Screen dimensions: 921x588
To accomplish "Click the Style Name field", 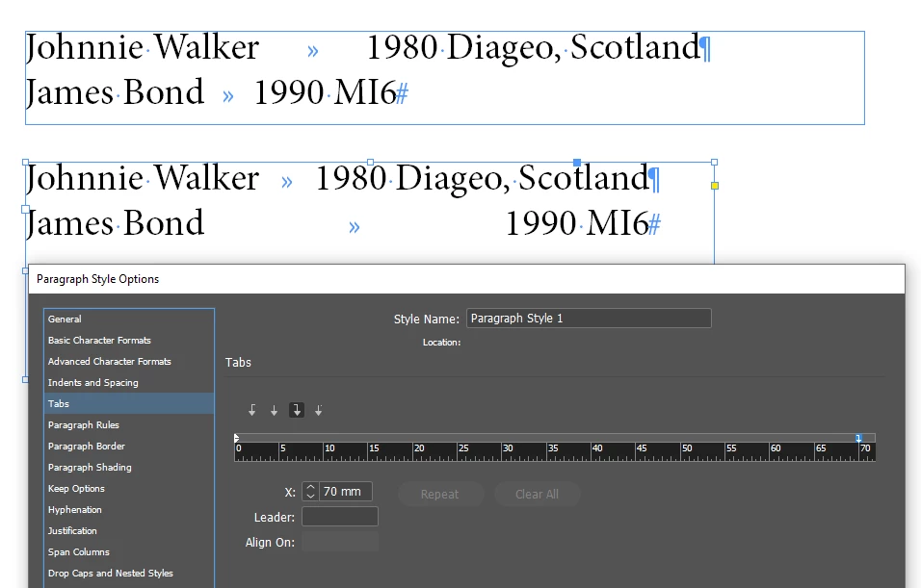I will pyautogui.click(x=589, y=319).
